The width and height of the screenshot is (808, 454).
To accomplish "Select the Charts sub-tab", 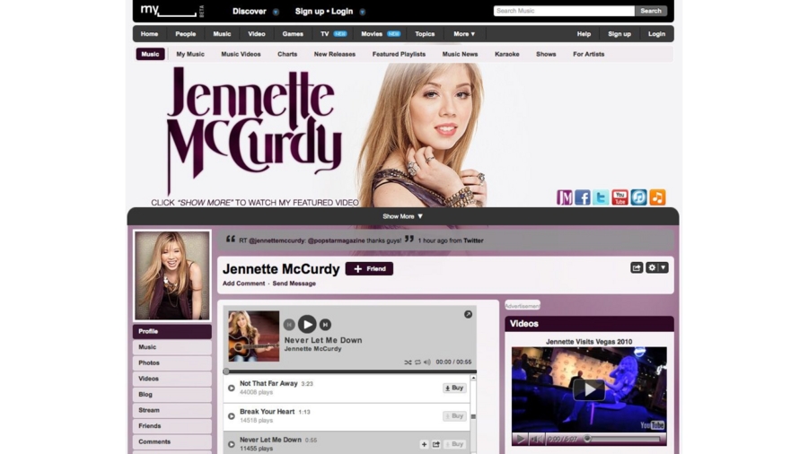I will click(287, 54).
